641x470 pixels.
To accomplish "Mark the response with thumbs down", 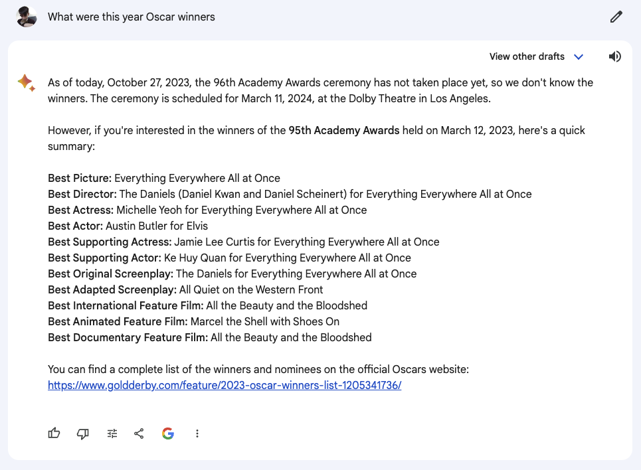I will click(x=83, y=433).
